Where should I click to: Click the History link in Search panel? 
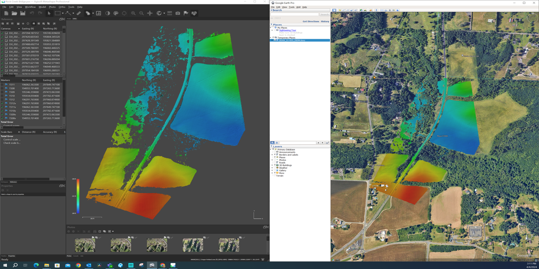pos(325,22)
